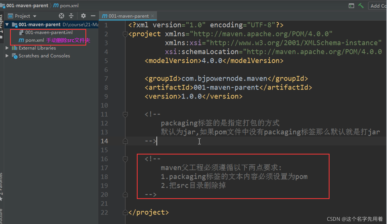Click the modelVersion 4.0.0 text
Viewport: 387px width, 224px height.
(x=212, y=61)
